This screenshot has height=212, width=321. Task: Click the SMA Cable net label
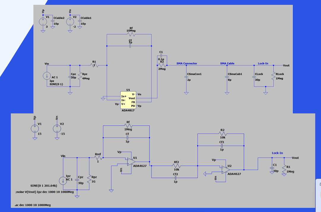tap(227, 63)
